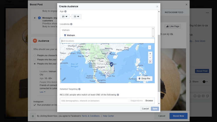217x122 pixels.
Task: Select second 'People who like your' radio option
Action: pos(35,60)
